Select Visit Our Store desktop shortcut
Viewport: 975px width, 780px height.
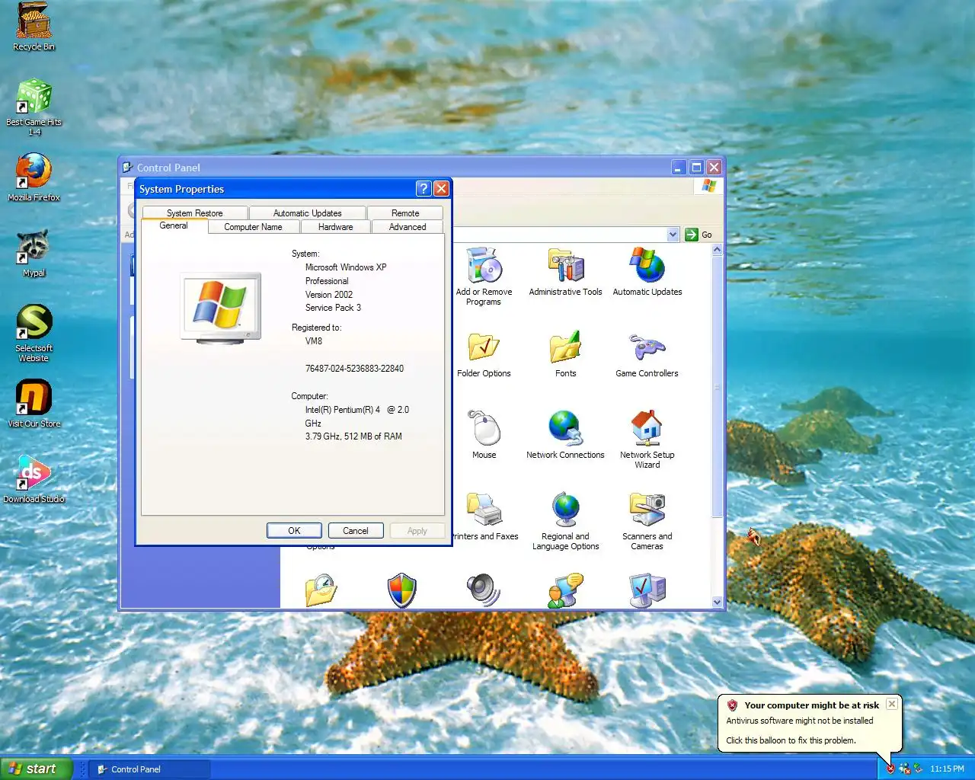point(34,404)
